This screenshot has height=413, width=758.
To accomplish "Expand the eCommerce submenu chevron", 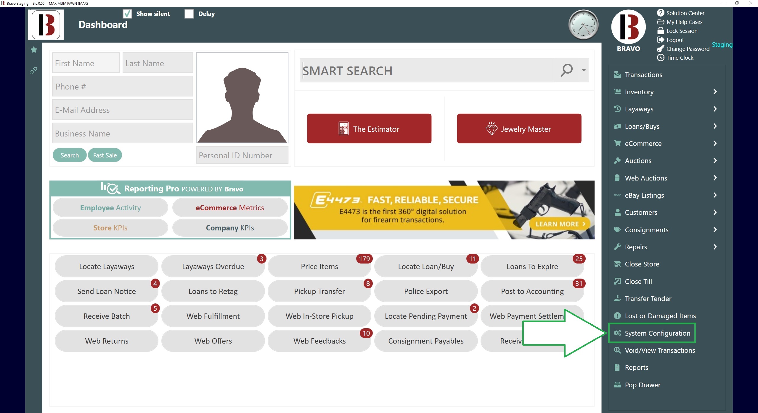I will [x=715, y=143].
